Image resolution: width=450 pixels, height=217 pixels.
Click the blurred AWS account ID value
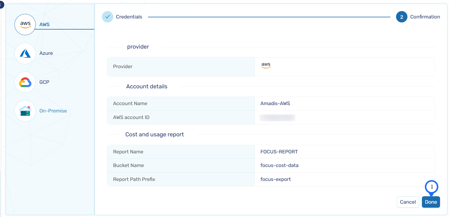[277, 118]
